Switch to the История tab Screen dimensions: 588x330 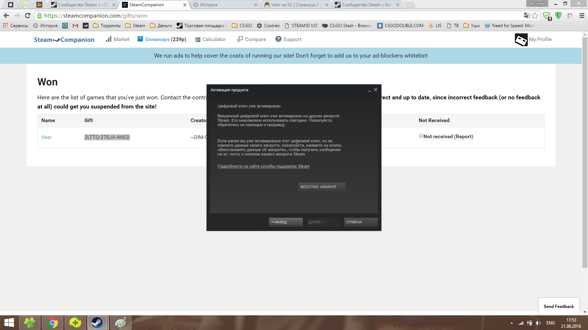tap(225, 5)
